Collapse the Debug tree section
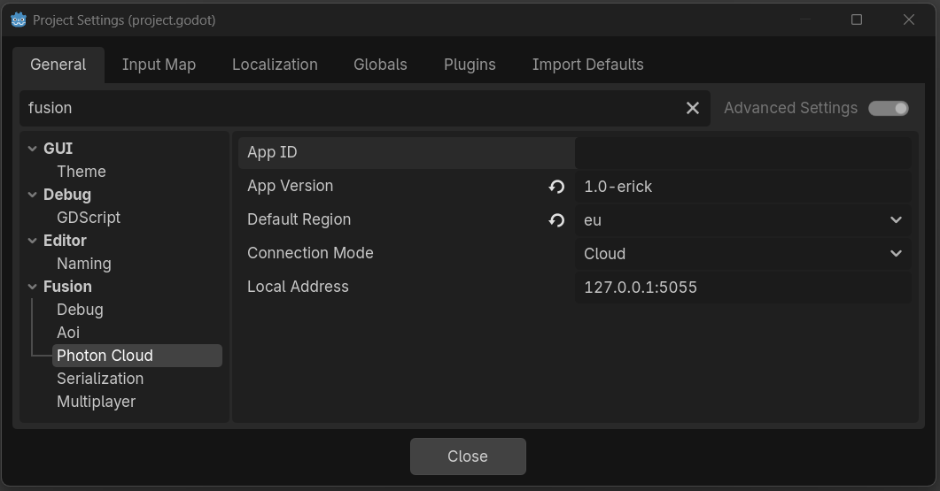940x491 pixels. point(33,195)
